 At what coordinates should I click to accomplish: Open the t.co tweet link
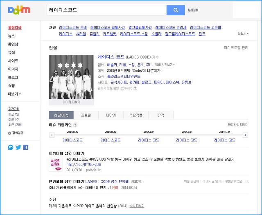click(x=84, y=165)
